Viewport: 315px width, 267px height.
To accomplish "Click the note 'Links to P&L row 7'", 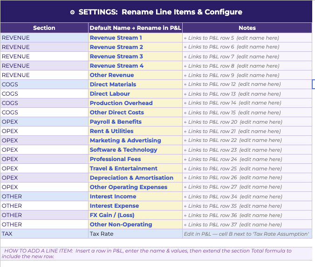I will point(247,56).
